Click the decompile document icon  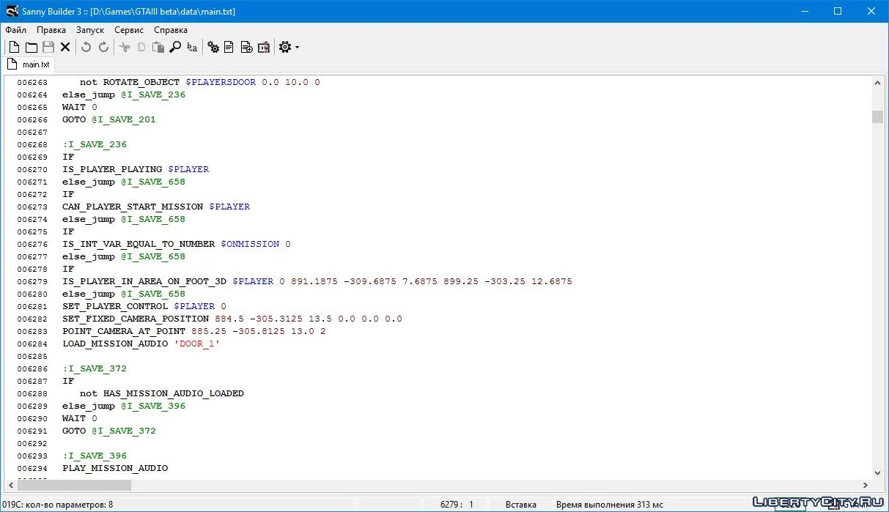click(x=229, y=47)
